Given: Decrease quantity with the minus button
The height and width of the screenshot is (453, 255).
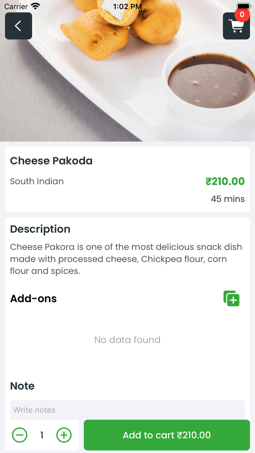Looking at the screenshot, I should click(20, 435).
